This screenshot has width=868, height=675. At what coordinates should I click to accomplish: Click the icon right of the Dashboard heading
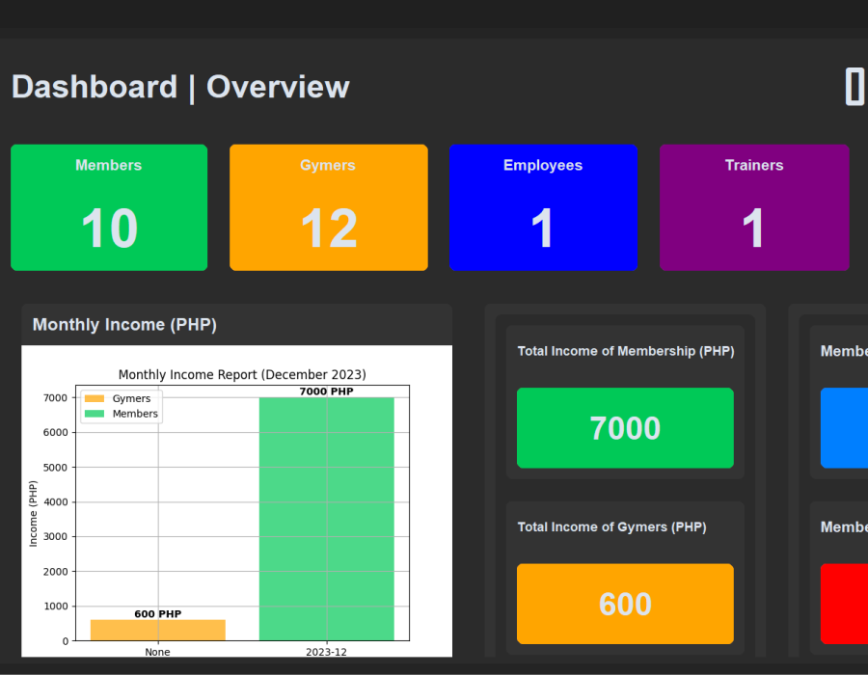pyautogui.click(x=854, y=87)
